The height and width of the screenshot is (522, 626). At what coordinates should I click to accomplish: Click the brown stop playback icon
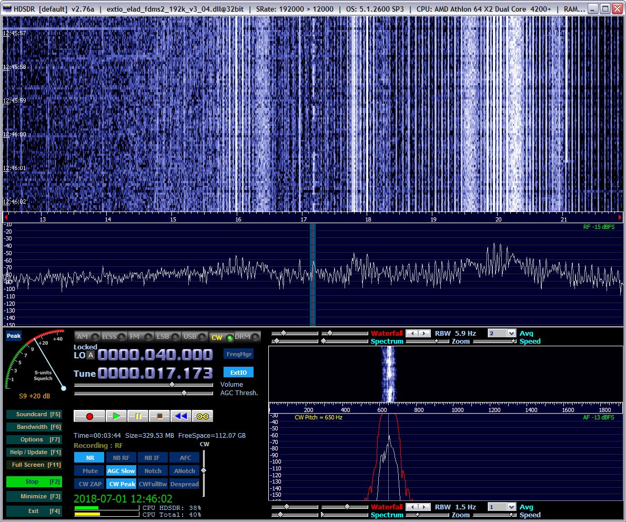(159, 416)
